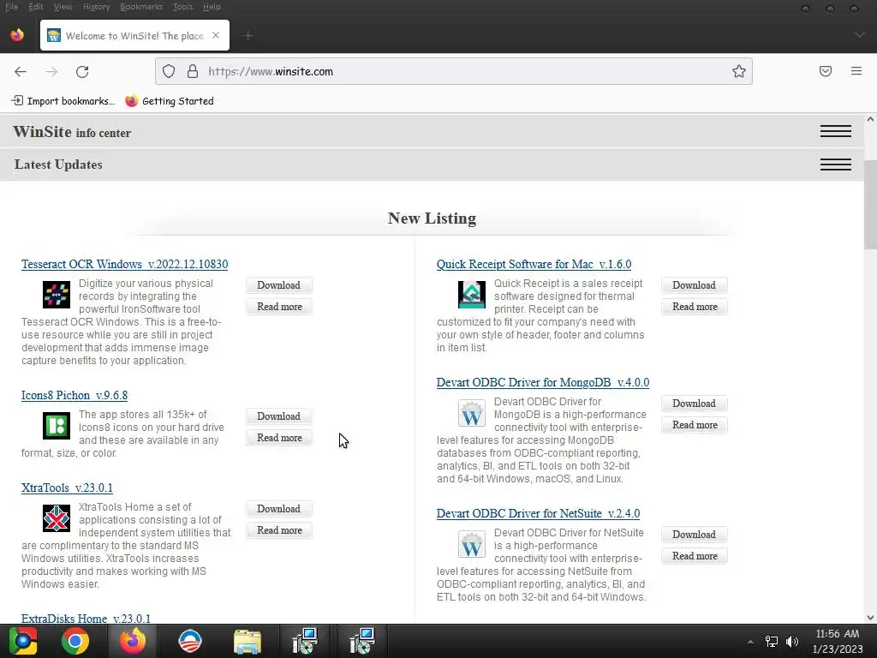
Task: Open XtraTools v.23.0.1 link
Action: 67,488
